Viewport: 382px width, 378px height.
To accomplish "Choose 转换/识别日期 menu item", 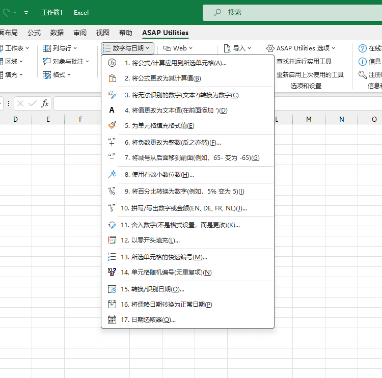I will point(187,289).
